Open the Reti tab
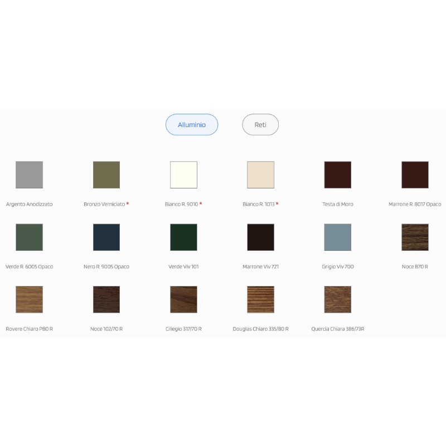Image resolution: width=446 pixels, height=446 pixels. coord(260,124)
